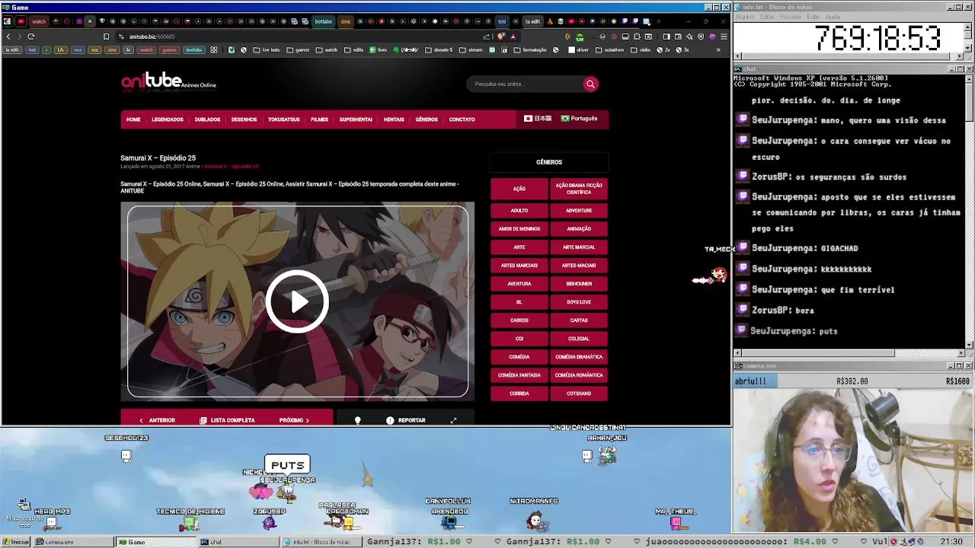The width and height of the screenshot is (975, 548).
Task: Go to ANTERIOR episode
Action: [x=157, y=420]
